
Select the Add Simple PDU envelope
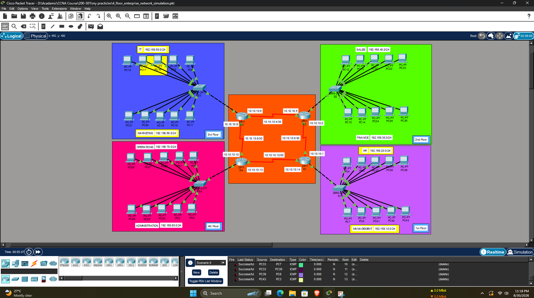(x=91, y=26)
